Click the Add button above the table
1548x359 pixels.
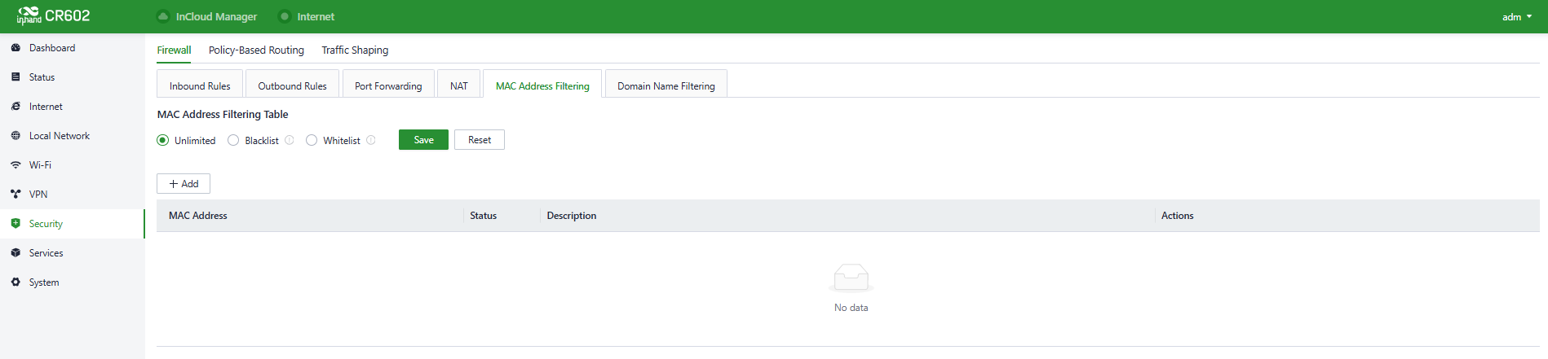click(184, 184)
